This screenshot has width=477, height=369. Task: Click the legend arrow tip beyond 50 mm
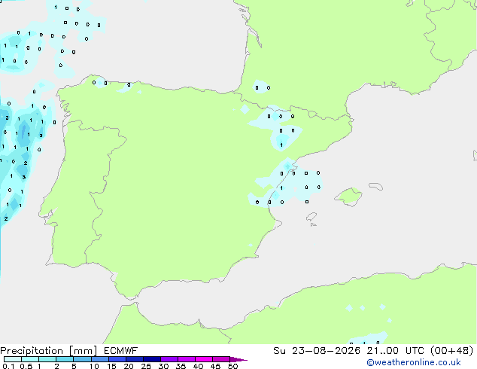pos(239,359)
